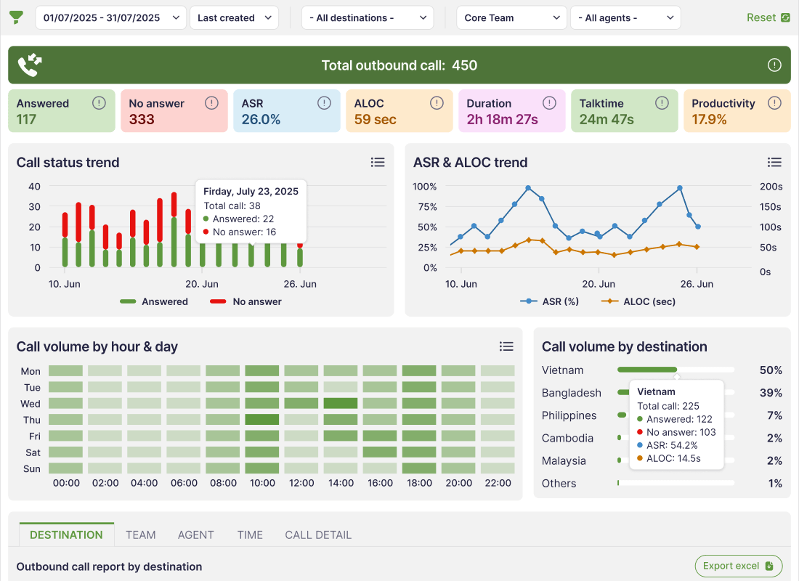The width and height of the screenshot is (799, 581).
Task: Click the info icon on ASR card
Action: (x=324, y=103)
